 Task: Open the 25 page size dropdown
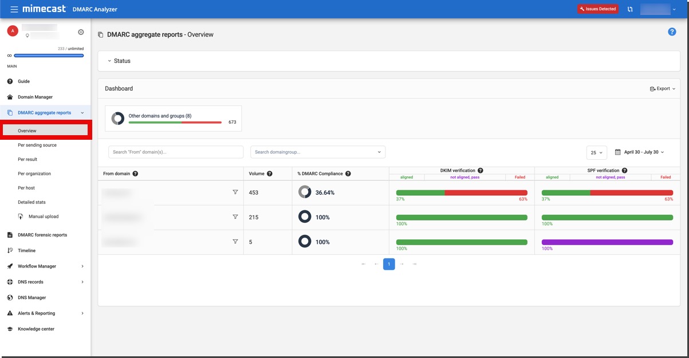click(597, 152)
